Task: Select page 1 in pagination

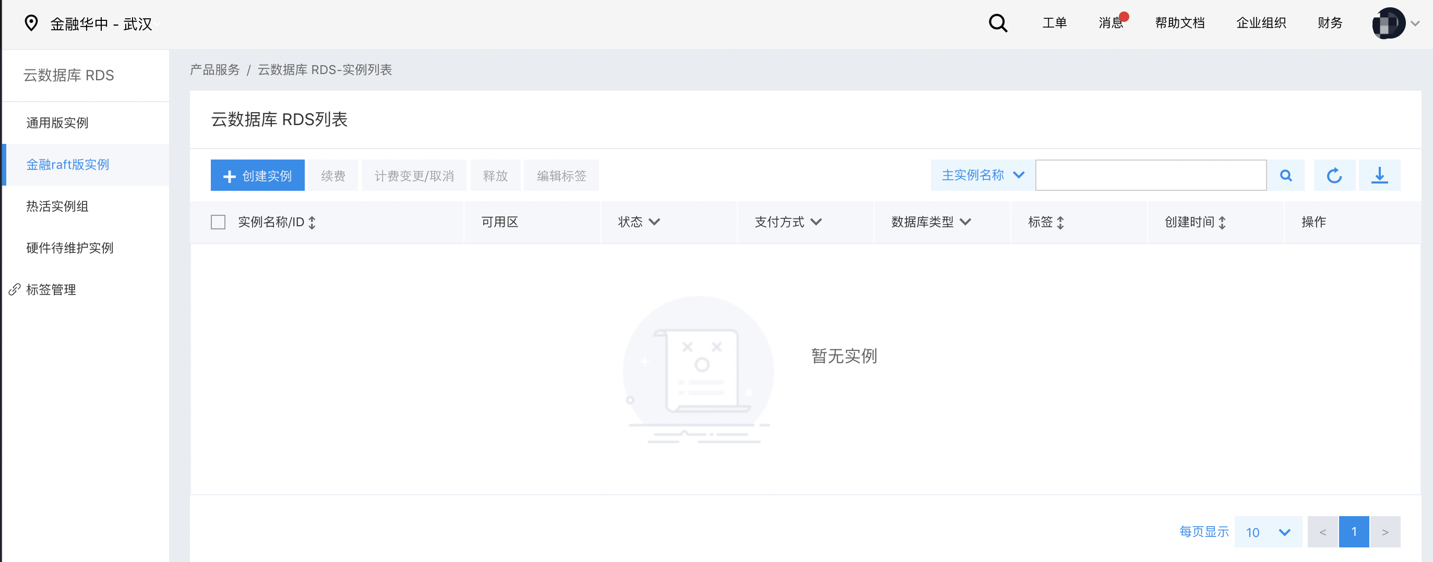Action: coord(1354,532)
